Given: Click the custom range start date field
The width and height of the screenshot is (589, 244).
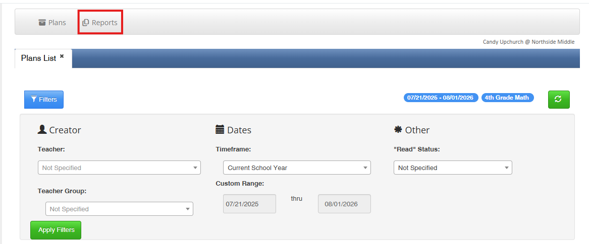Looking at the screenshot, I should click(x=249, y=204).
